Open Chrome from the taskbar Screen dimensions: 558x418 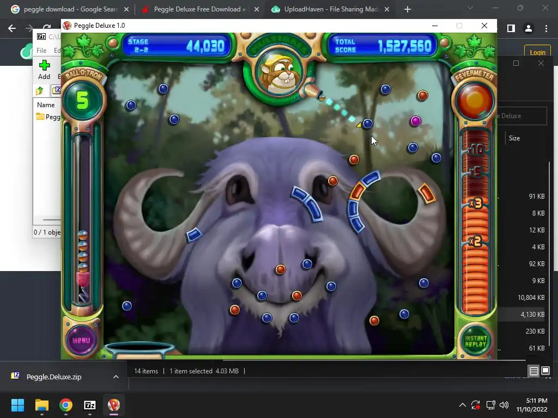click(66, 405)
